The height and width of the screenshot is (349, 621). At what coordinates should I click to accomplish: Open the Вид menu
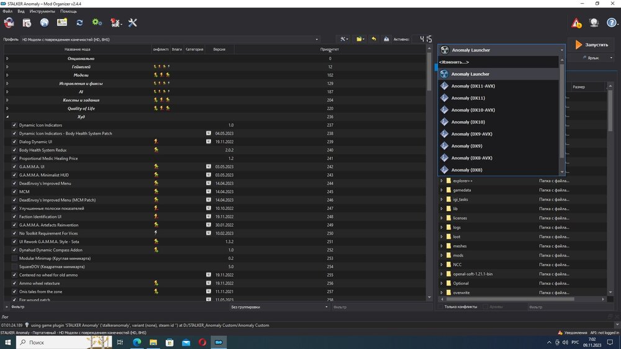pos(21,11)
